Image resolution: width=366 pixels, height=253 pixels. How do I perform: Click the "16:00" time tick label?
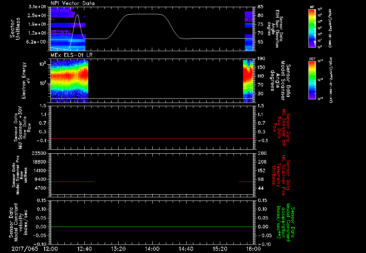pyautogui.click(x=253, y=249)
